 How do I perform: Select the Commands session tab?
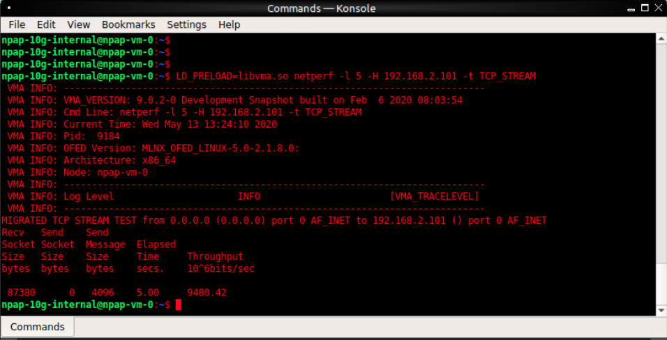38,327
